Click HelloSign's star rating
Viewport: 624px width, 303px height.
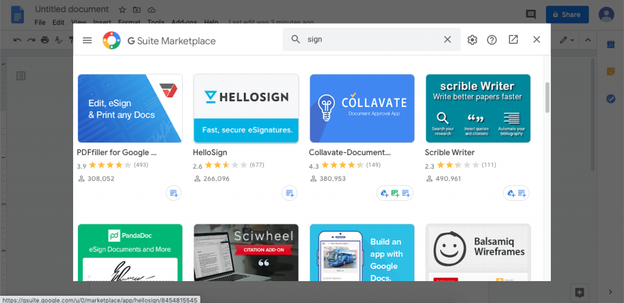225,165
